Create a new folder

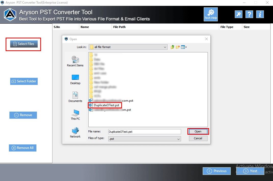coord(178,47)
